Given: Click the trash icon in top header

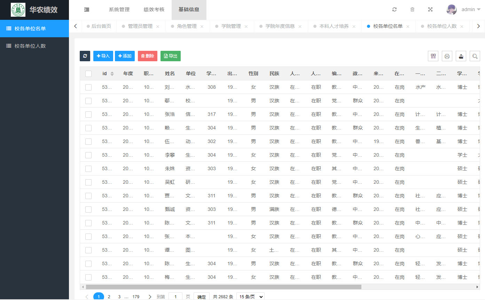Looking at the screenshot, I should pyautogui.click(x=412, y=10).
